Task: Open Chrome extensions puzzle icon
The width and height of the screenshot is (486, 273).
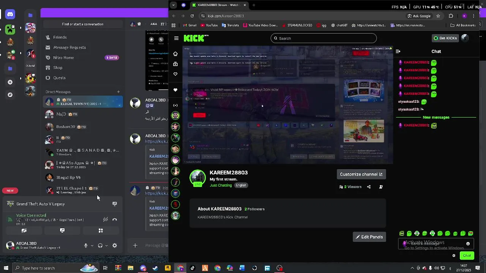Action: point(451,16)
